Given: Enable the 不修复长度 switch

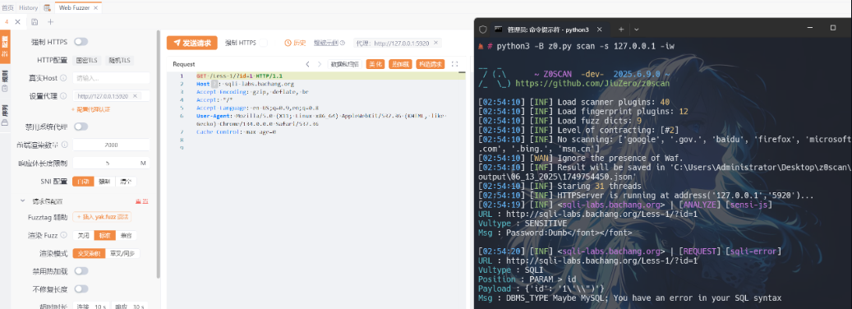Looking at the screenshot, I should pyautogui.click(x=81, y=288).
